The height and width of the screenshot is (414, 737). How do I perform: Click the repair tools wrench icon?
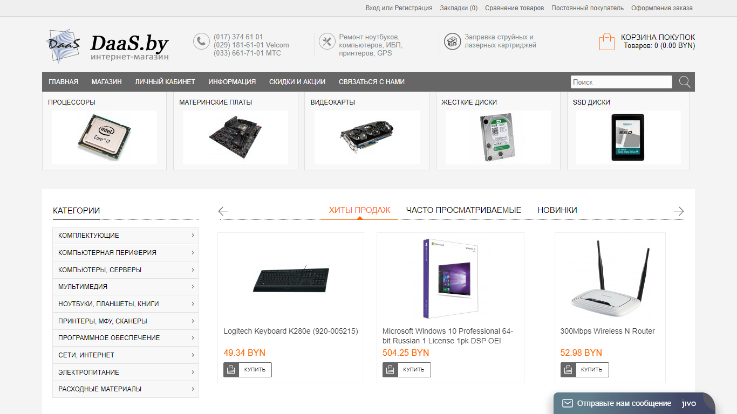pos(327,42)
